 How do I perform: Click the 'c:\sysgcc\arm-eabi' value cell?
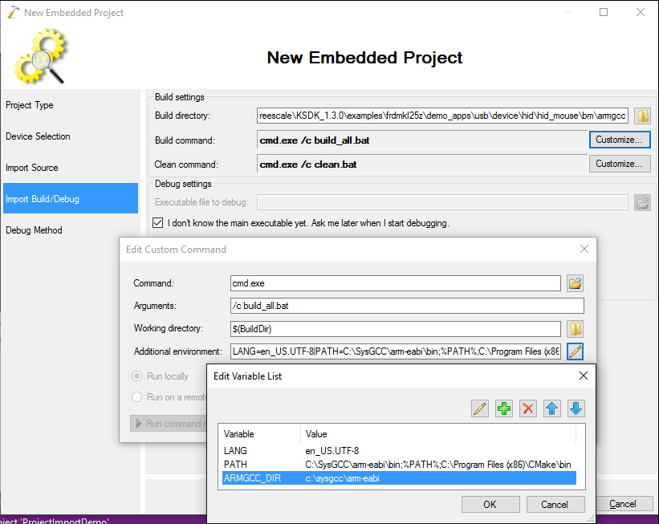pos(342,478)
